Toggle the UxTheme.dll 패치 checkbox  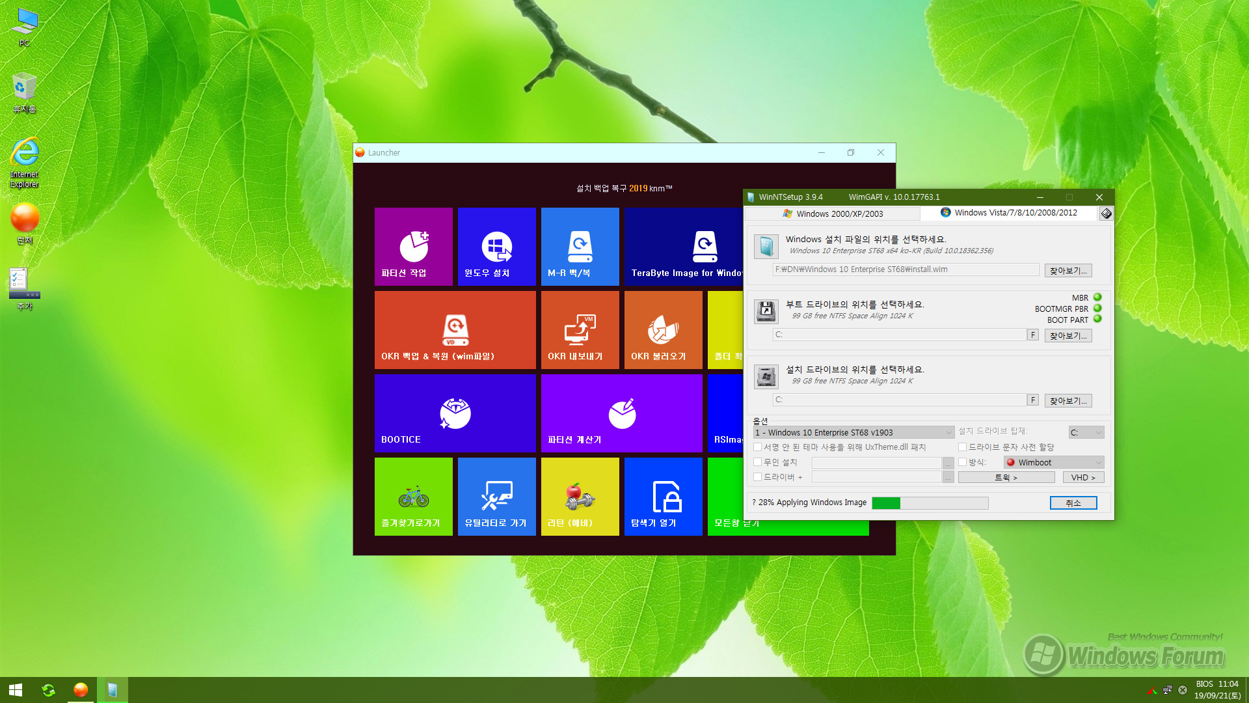click(x=757, y=447)
